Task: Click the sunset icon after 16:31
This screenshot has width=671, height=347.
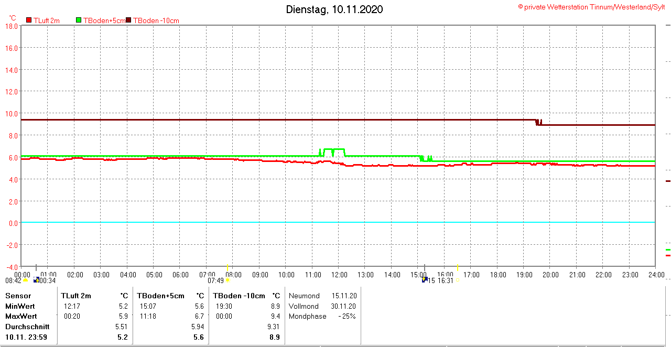Action: pos(457,280)
